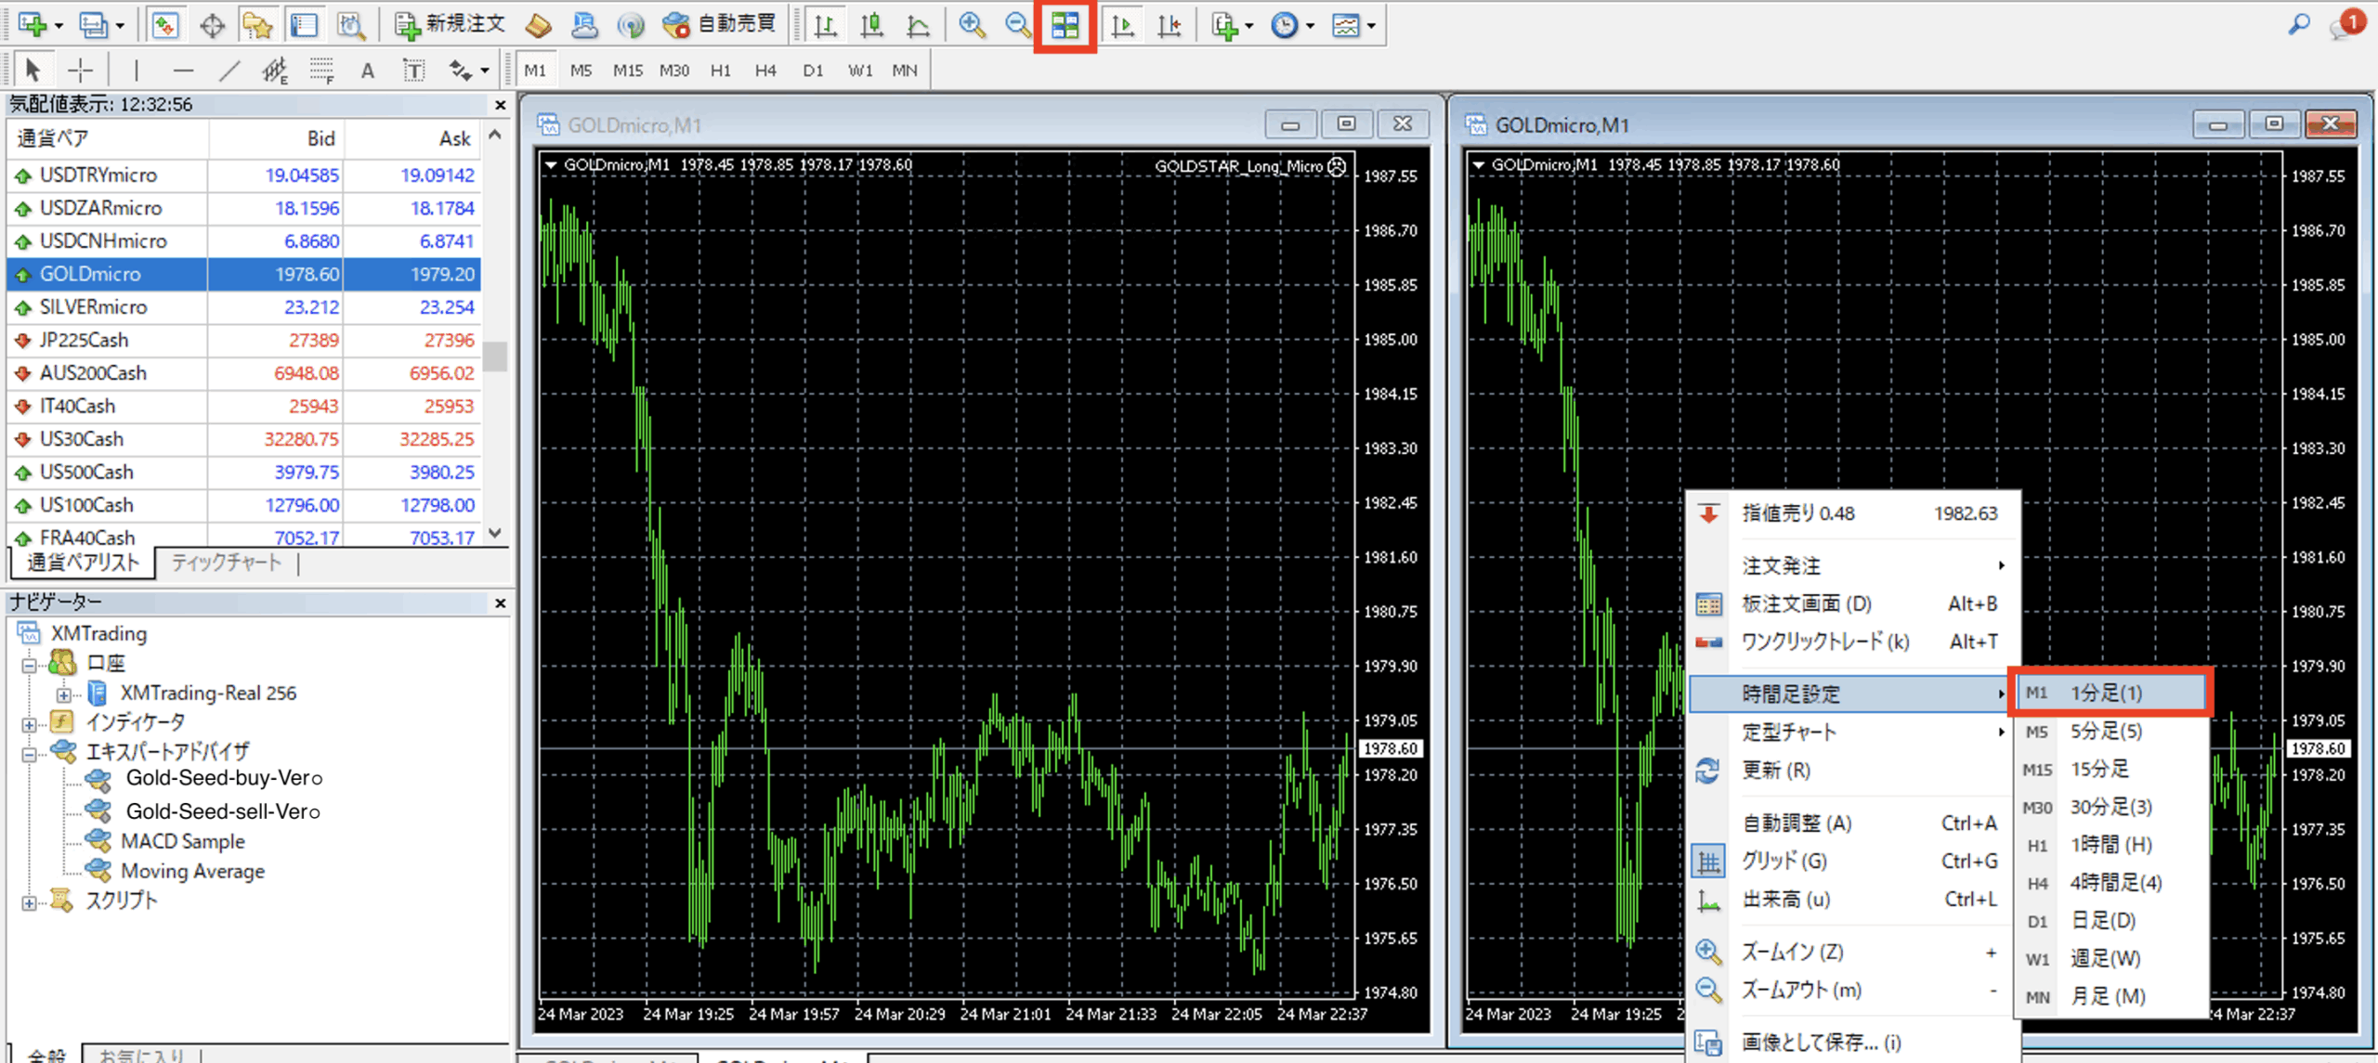Select the crosshair tool
This screenshot has height=1063, width=2378.
(x=80, y=70)
